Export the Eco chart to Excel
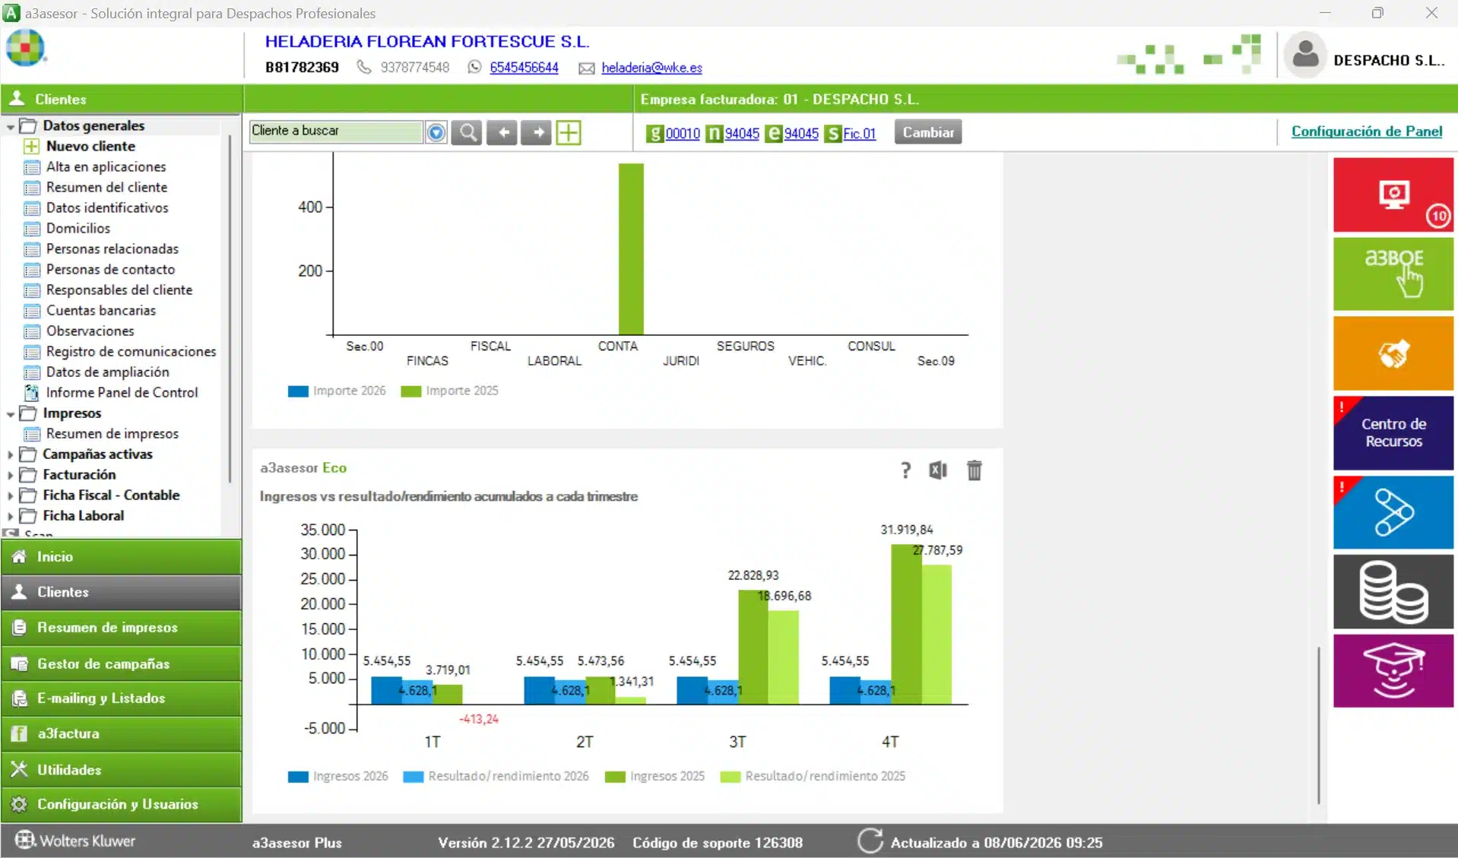 (x=938, y=470)
